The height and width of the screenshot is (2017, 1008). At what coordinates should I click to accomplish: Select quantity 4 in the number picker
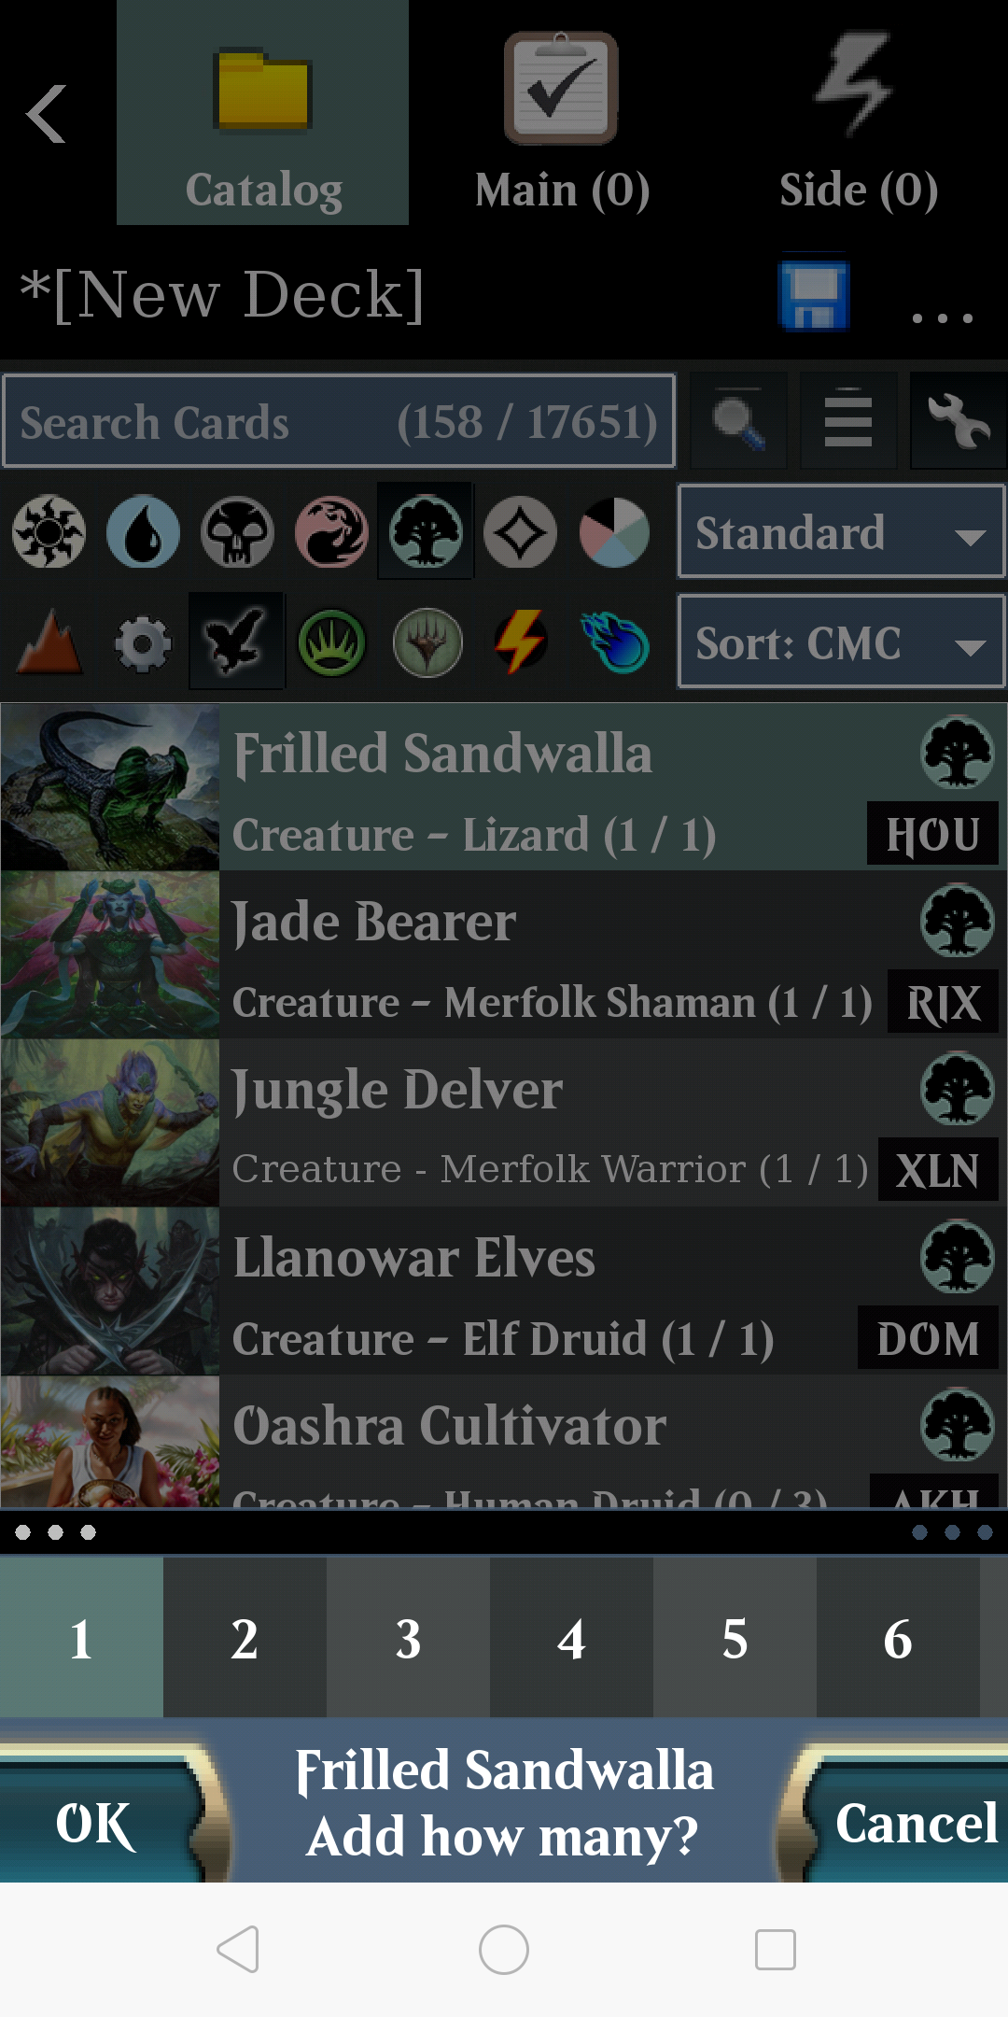(571, 1639)
